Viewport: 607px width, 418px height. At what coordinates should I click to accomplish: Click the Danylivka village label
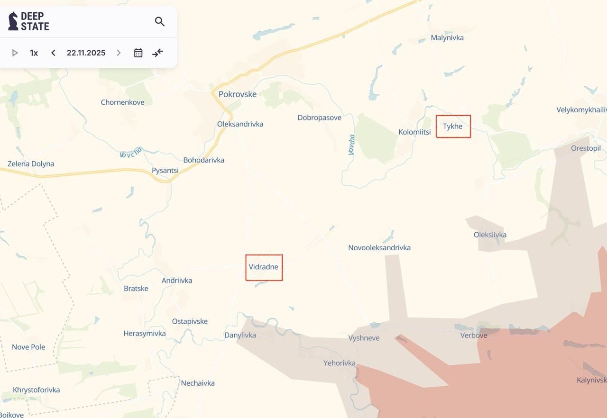240,336
